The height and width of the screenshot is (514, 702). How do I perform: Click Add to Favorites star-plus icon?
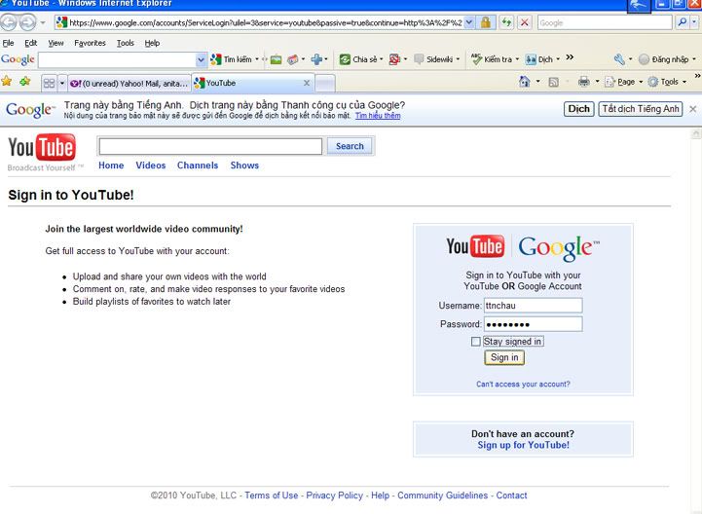click(25, 81)
